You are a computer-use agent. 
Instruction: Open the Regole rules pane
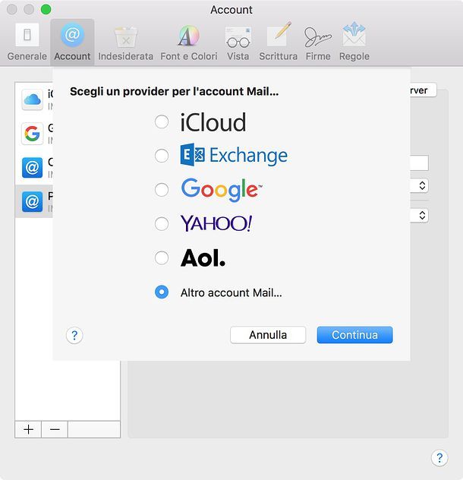(354, 43)
